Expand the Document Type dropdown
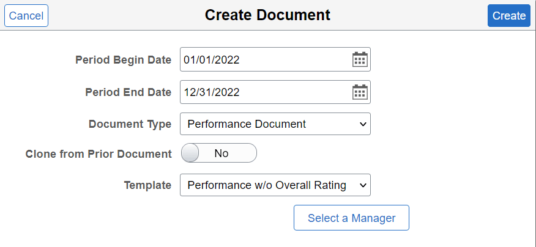536x247 pixels. 275,124
